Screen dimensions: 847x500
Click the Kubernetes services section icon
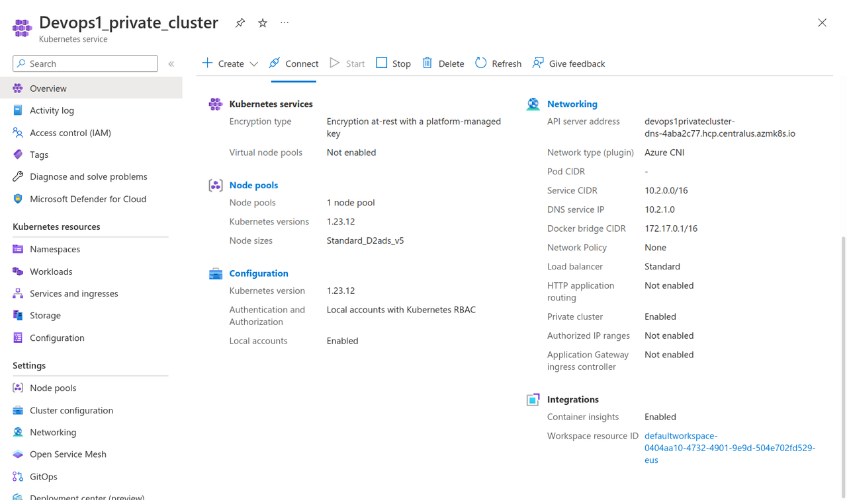[x=216, y=104]
